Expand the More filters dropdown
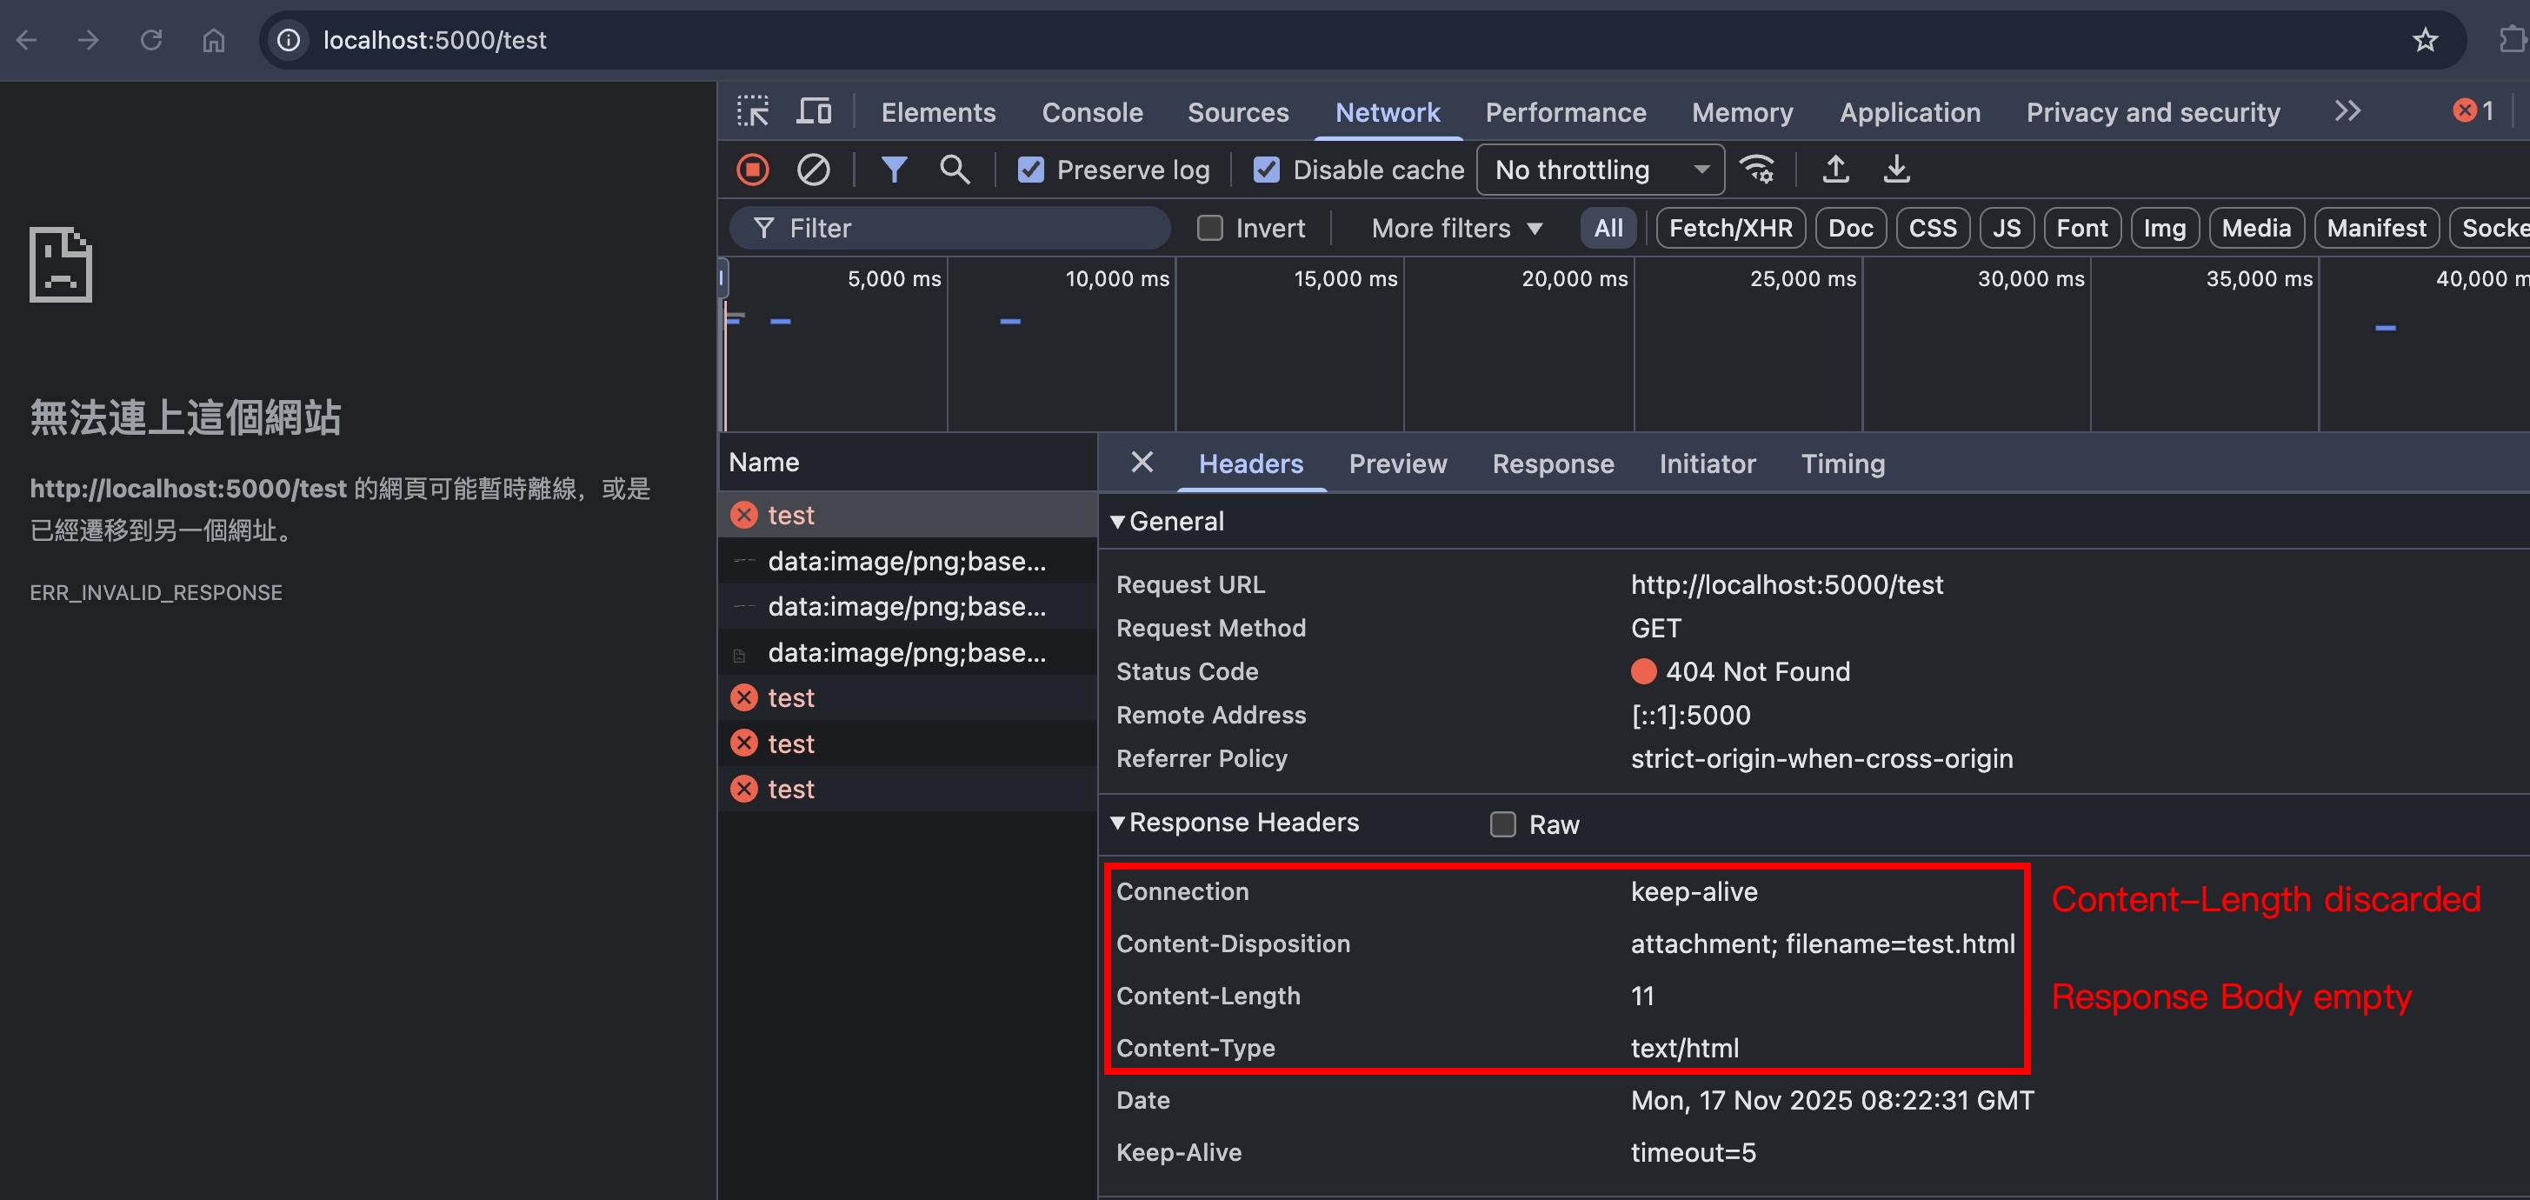2530x1200 pixels. [x=1456, y=228]
